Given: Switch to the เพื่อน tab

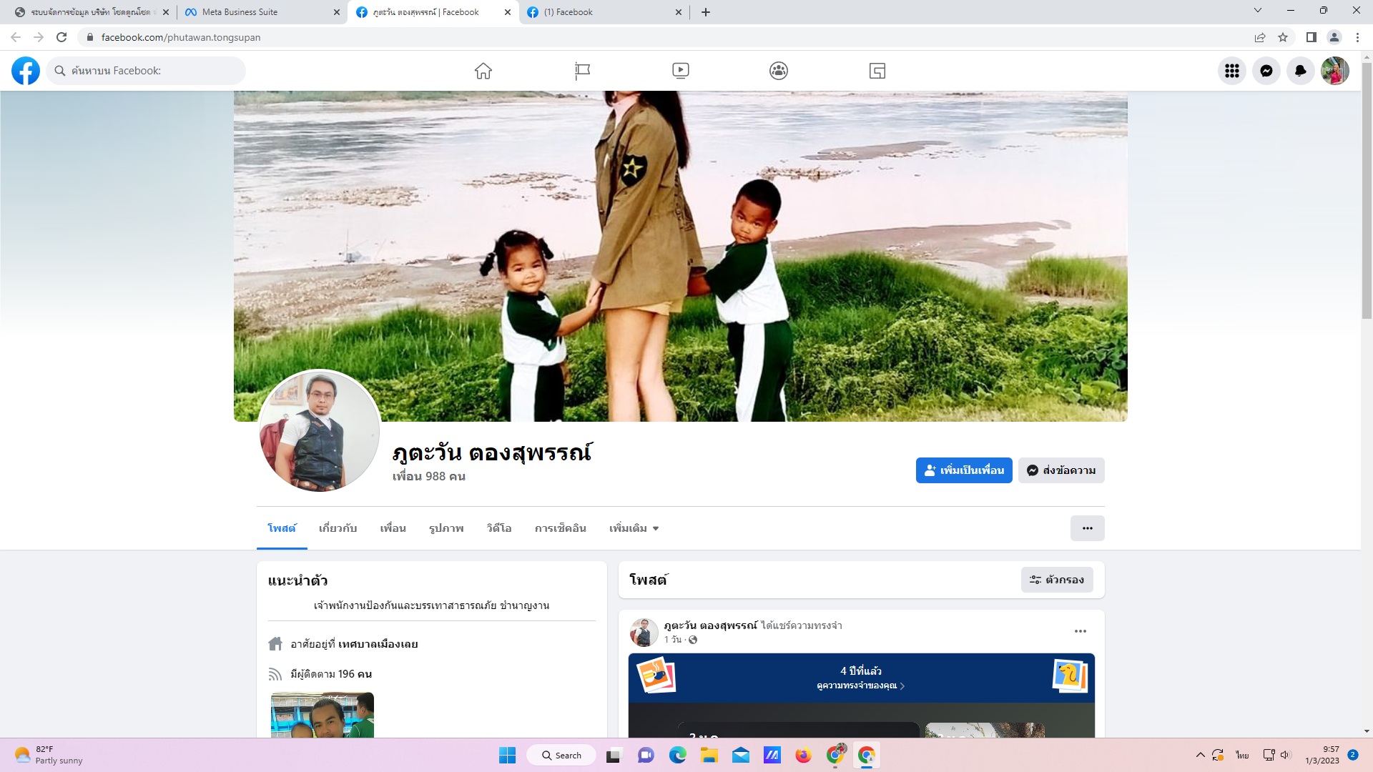Looking at the screenshot, I should pyautogui.click(x=393, y=528).
